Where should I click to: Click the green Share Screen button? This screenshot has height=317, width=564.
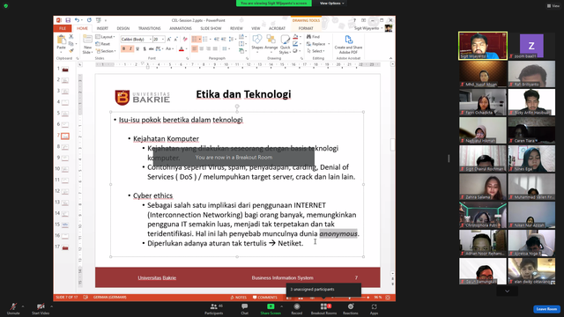pos(271,309)
